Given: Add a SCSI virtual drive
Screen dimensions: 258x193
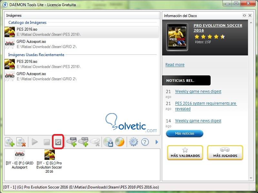Looking at the screenshot, I should (x=83, y=142).
